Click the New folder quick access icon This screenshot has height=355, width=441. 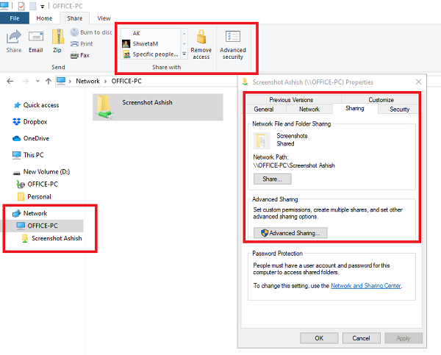33,6
